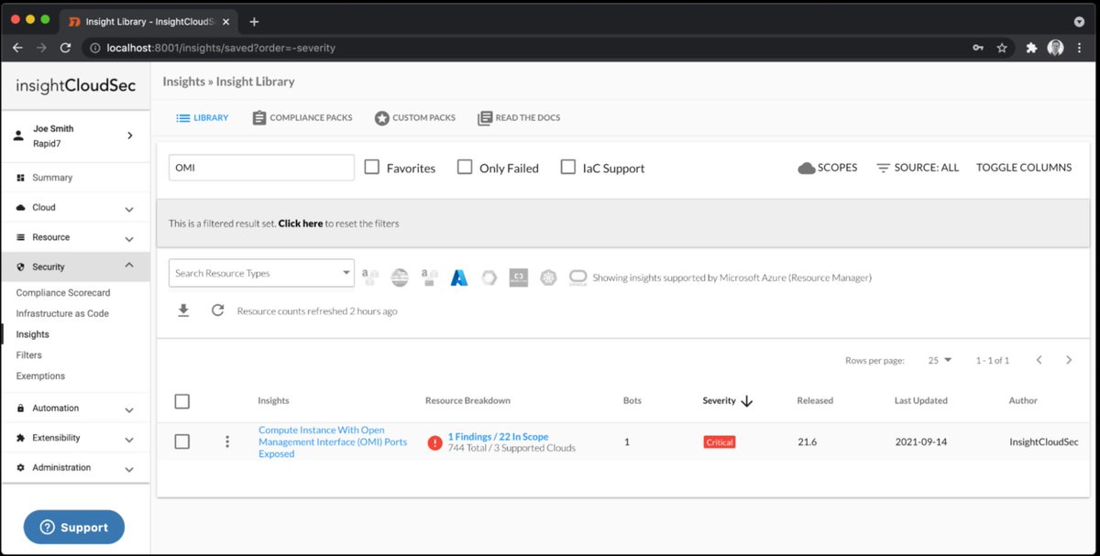
Task: Go to the next results page
Action: [1069, 360]
